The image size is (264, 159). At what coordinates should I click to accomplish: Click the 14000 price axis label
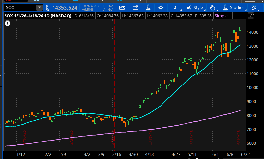[252, 32]
